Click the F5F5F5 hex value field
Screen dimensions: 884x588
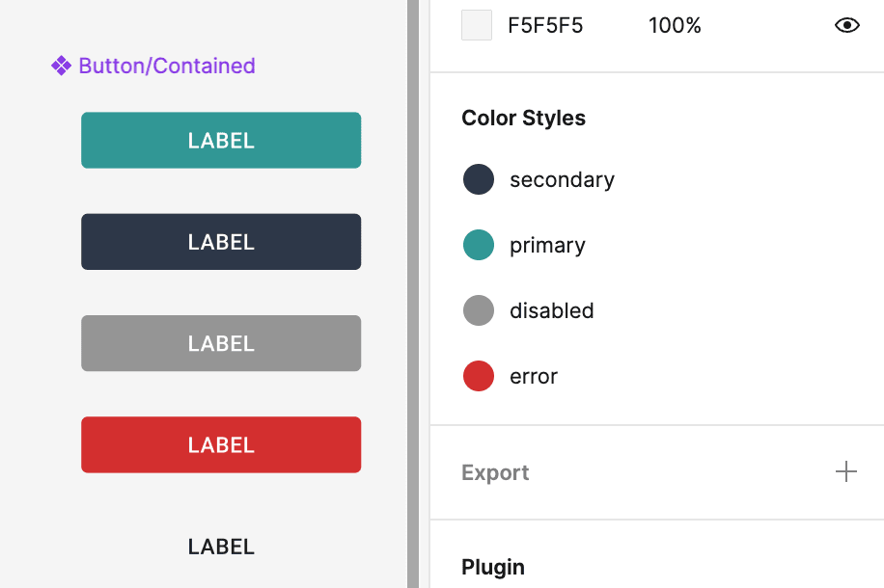tap(545, 26)
